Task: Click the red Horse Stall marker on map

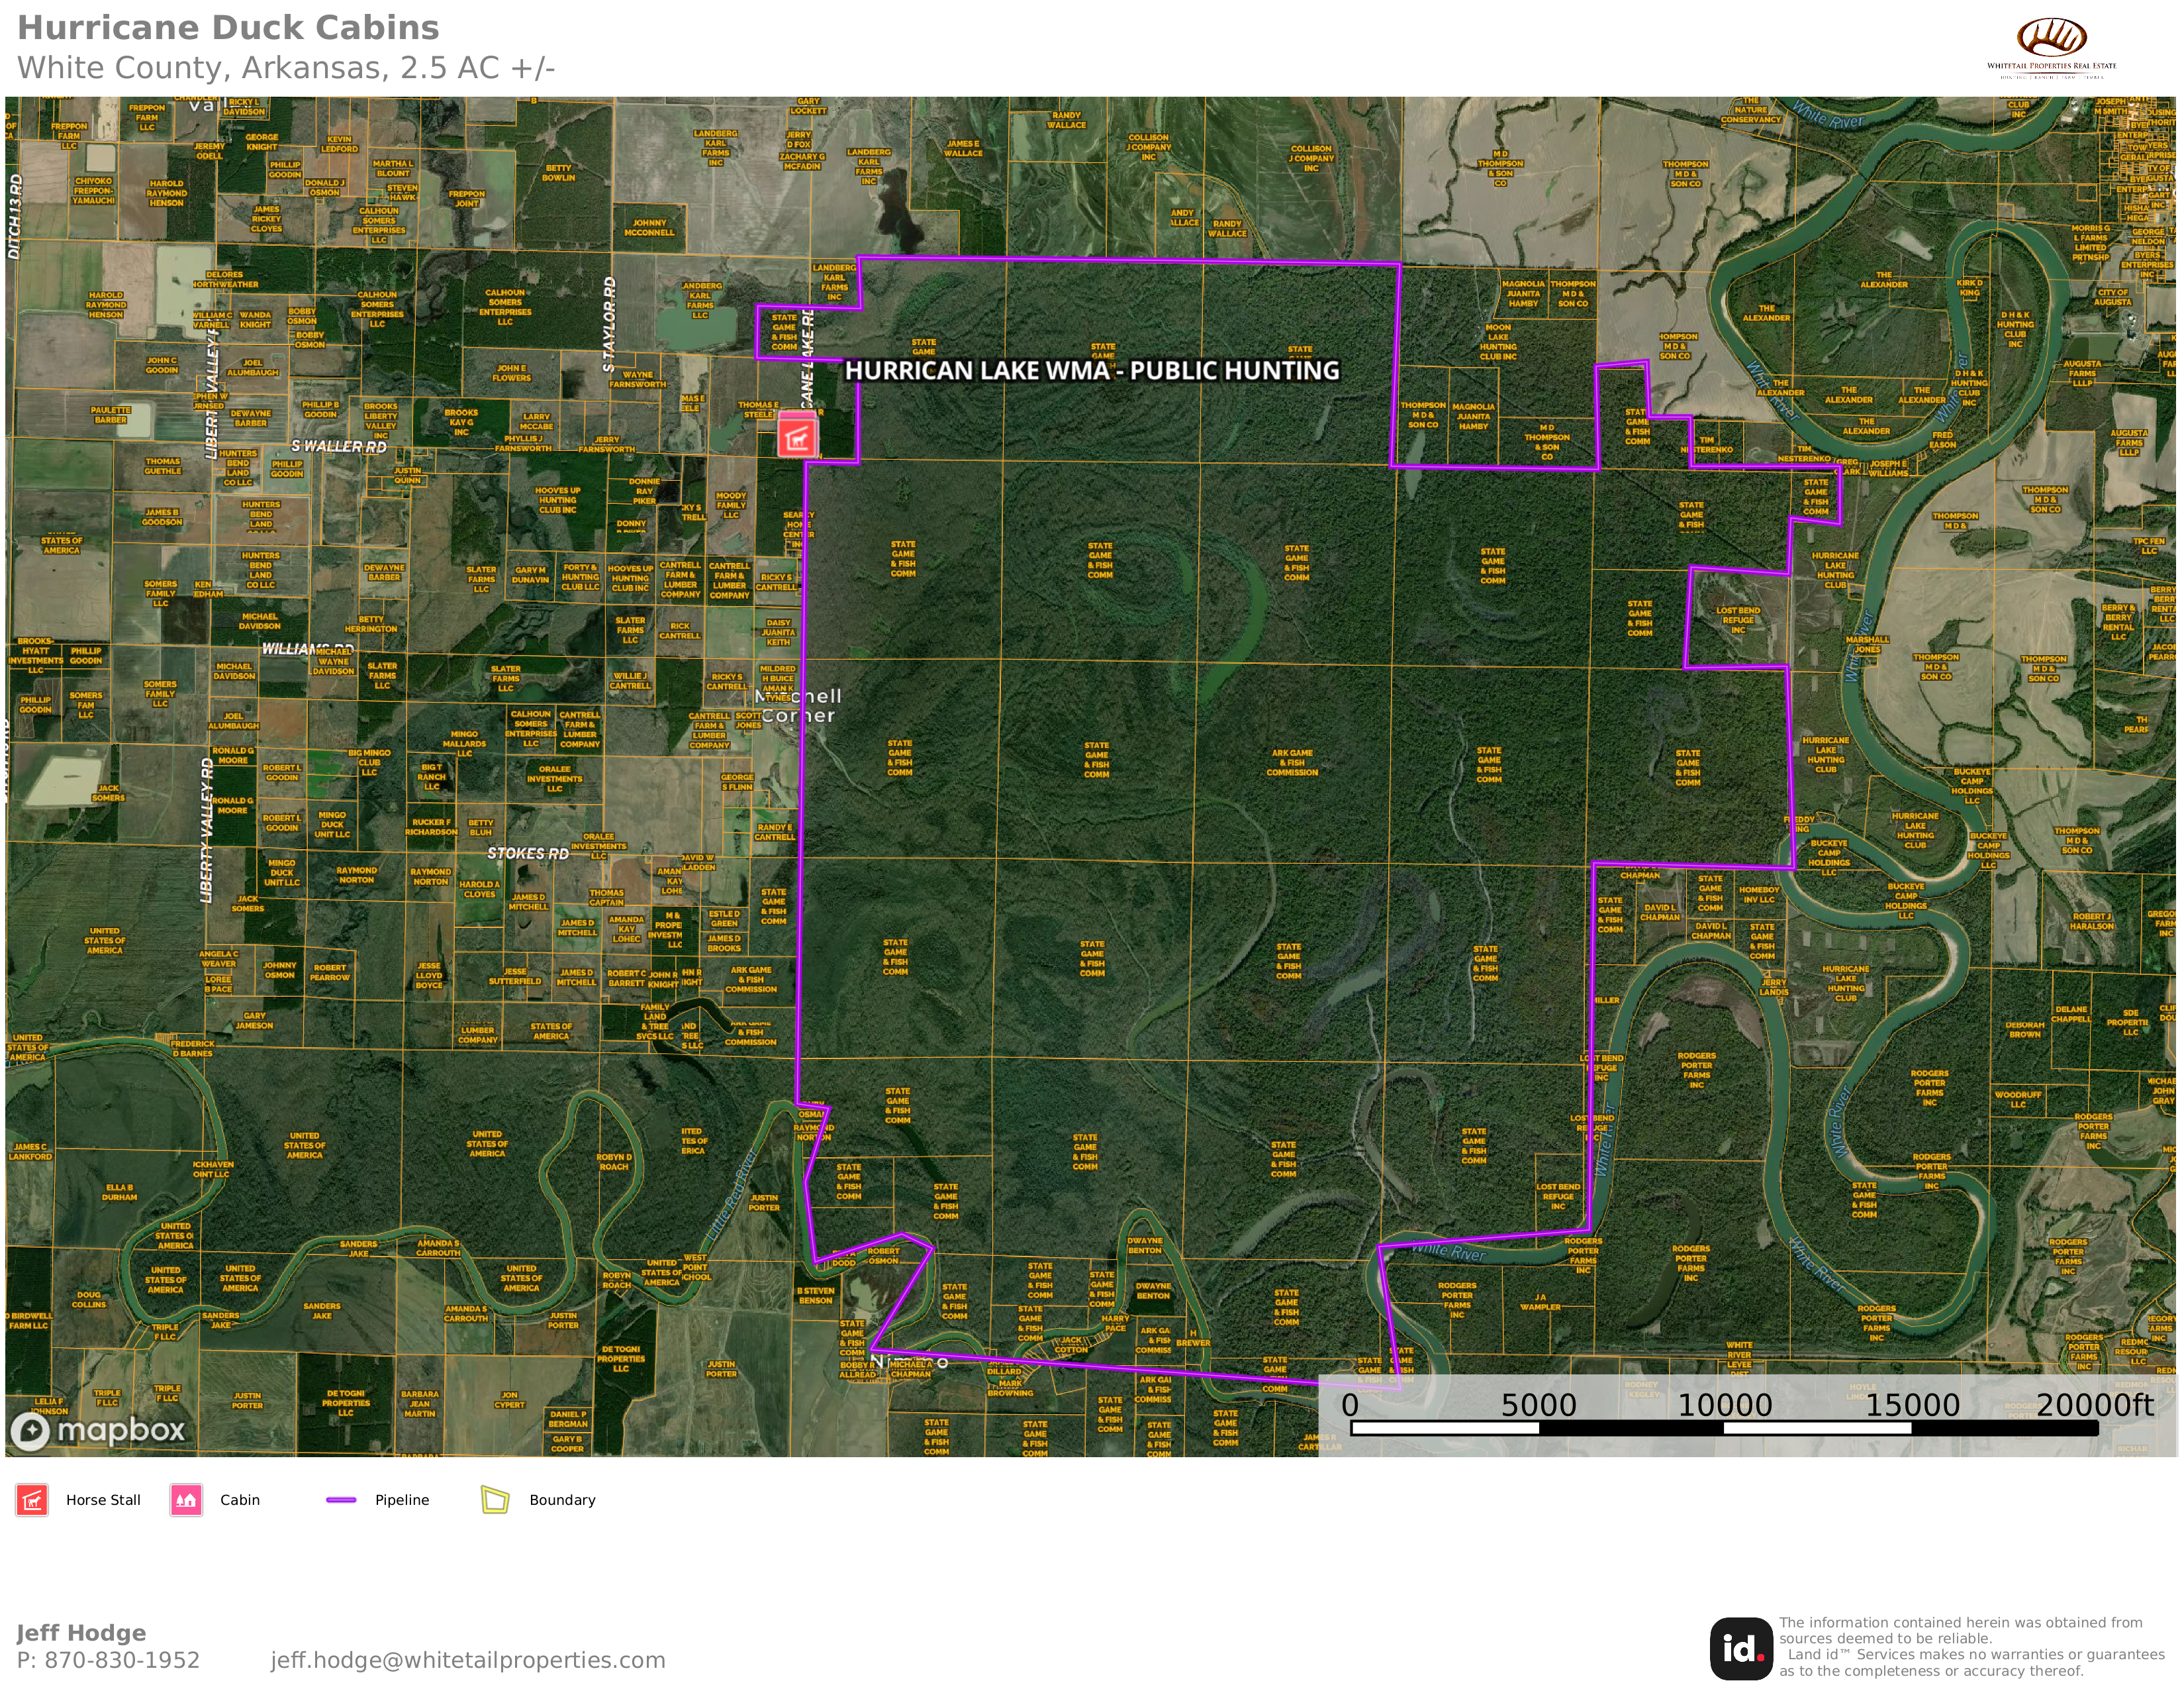Action: pyautogui.click(x=797, y=437)
